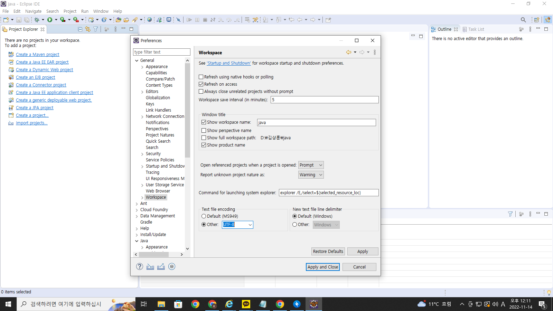
Task: Open the web browser globe icon
Action: point(149,20)
